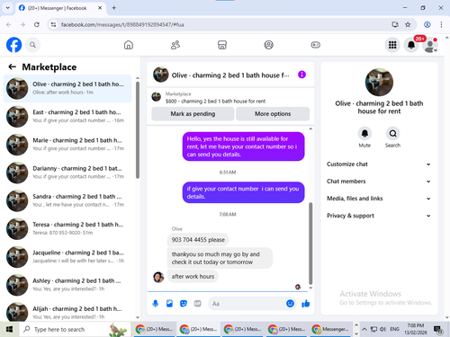The height and width of the screenshot is (337, 450).
Task: Switch to the first Chrome taskbar window
Action: pos(155,329)
